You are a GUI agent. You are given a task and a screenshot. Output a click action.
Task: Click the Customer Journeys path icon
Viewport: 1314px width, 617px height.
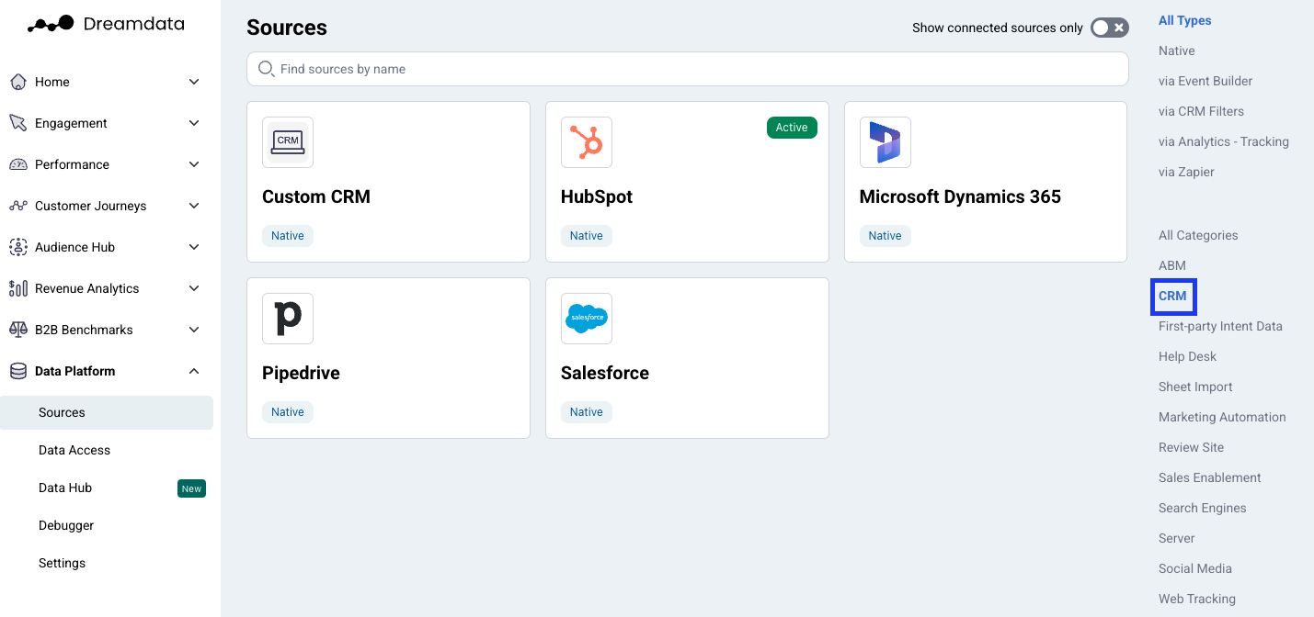click(x=17, y=206)
